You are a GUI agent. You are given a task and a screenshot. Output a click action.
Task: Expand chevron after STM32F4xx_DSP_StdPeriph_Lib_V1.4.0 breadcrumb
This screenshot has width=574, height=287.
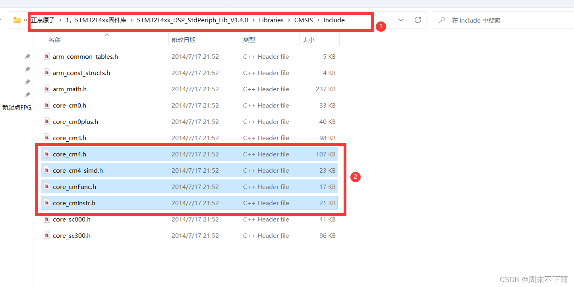(x=253, y=20)
